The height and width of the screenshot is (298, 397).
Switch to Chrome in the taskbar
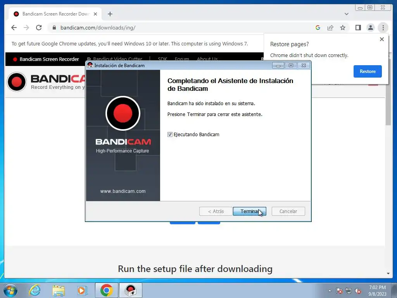pyautogui.click(x=107, y=290)
